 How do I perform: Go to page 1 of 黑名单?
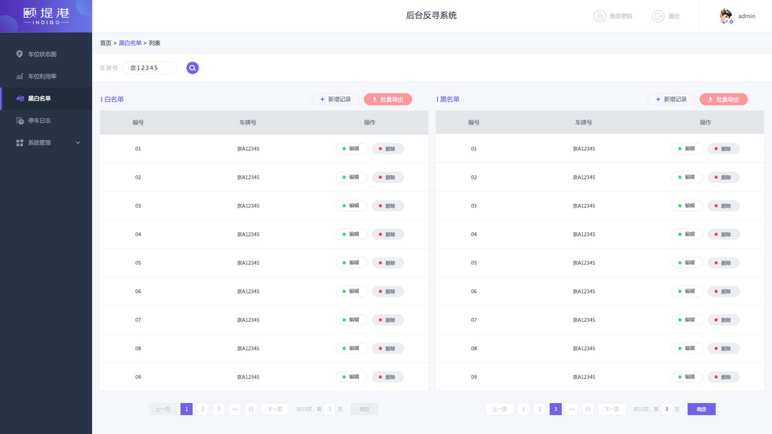[523, 409]
